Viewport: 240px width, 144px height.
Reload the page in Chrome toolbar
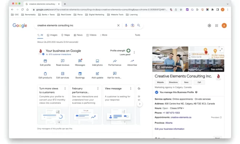[x=22, y=10]
